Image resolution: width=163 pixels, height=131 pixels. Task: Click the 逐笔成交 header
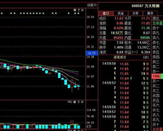[x=120, y=57]
